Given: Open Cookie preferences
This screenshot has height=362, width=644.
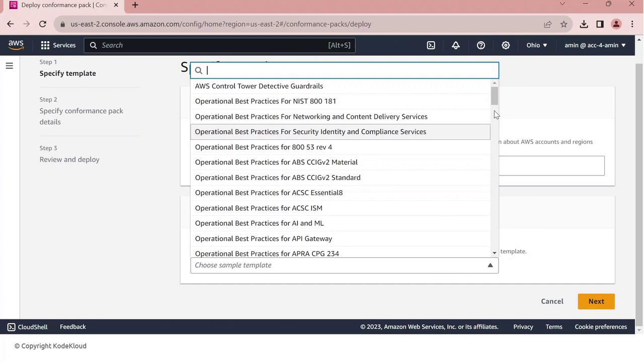Looking at the screenshot, I should coord(601,327).
